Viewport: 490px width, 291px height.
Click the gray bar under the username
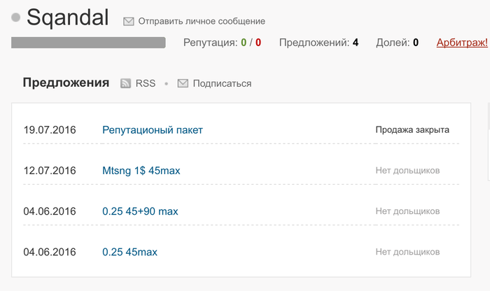coord(88,43)
